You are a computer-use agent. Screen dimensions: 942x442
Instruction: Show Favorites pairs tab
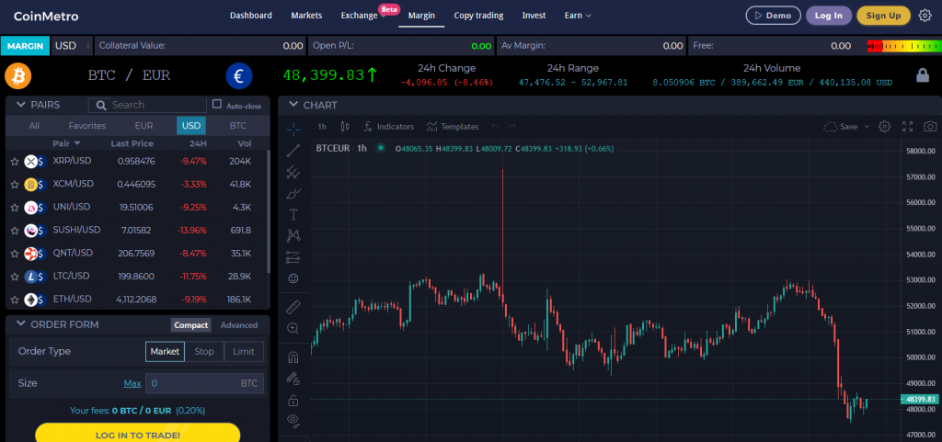(87, 126)
